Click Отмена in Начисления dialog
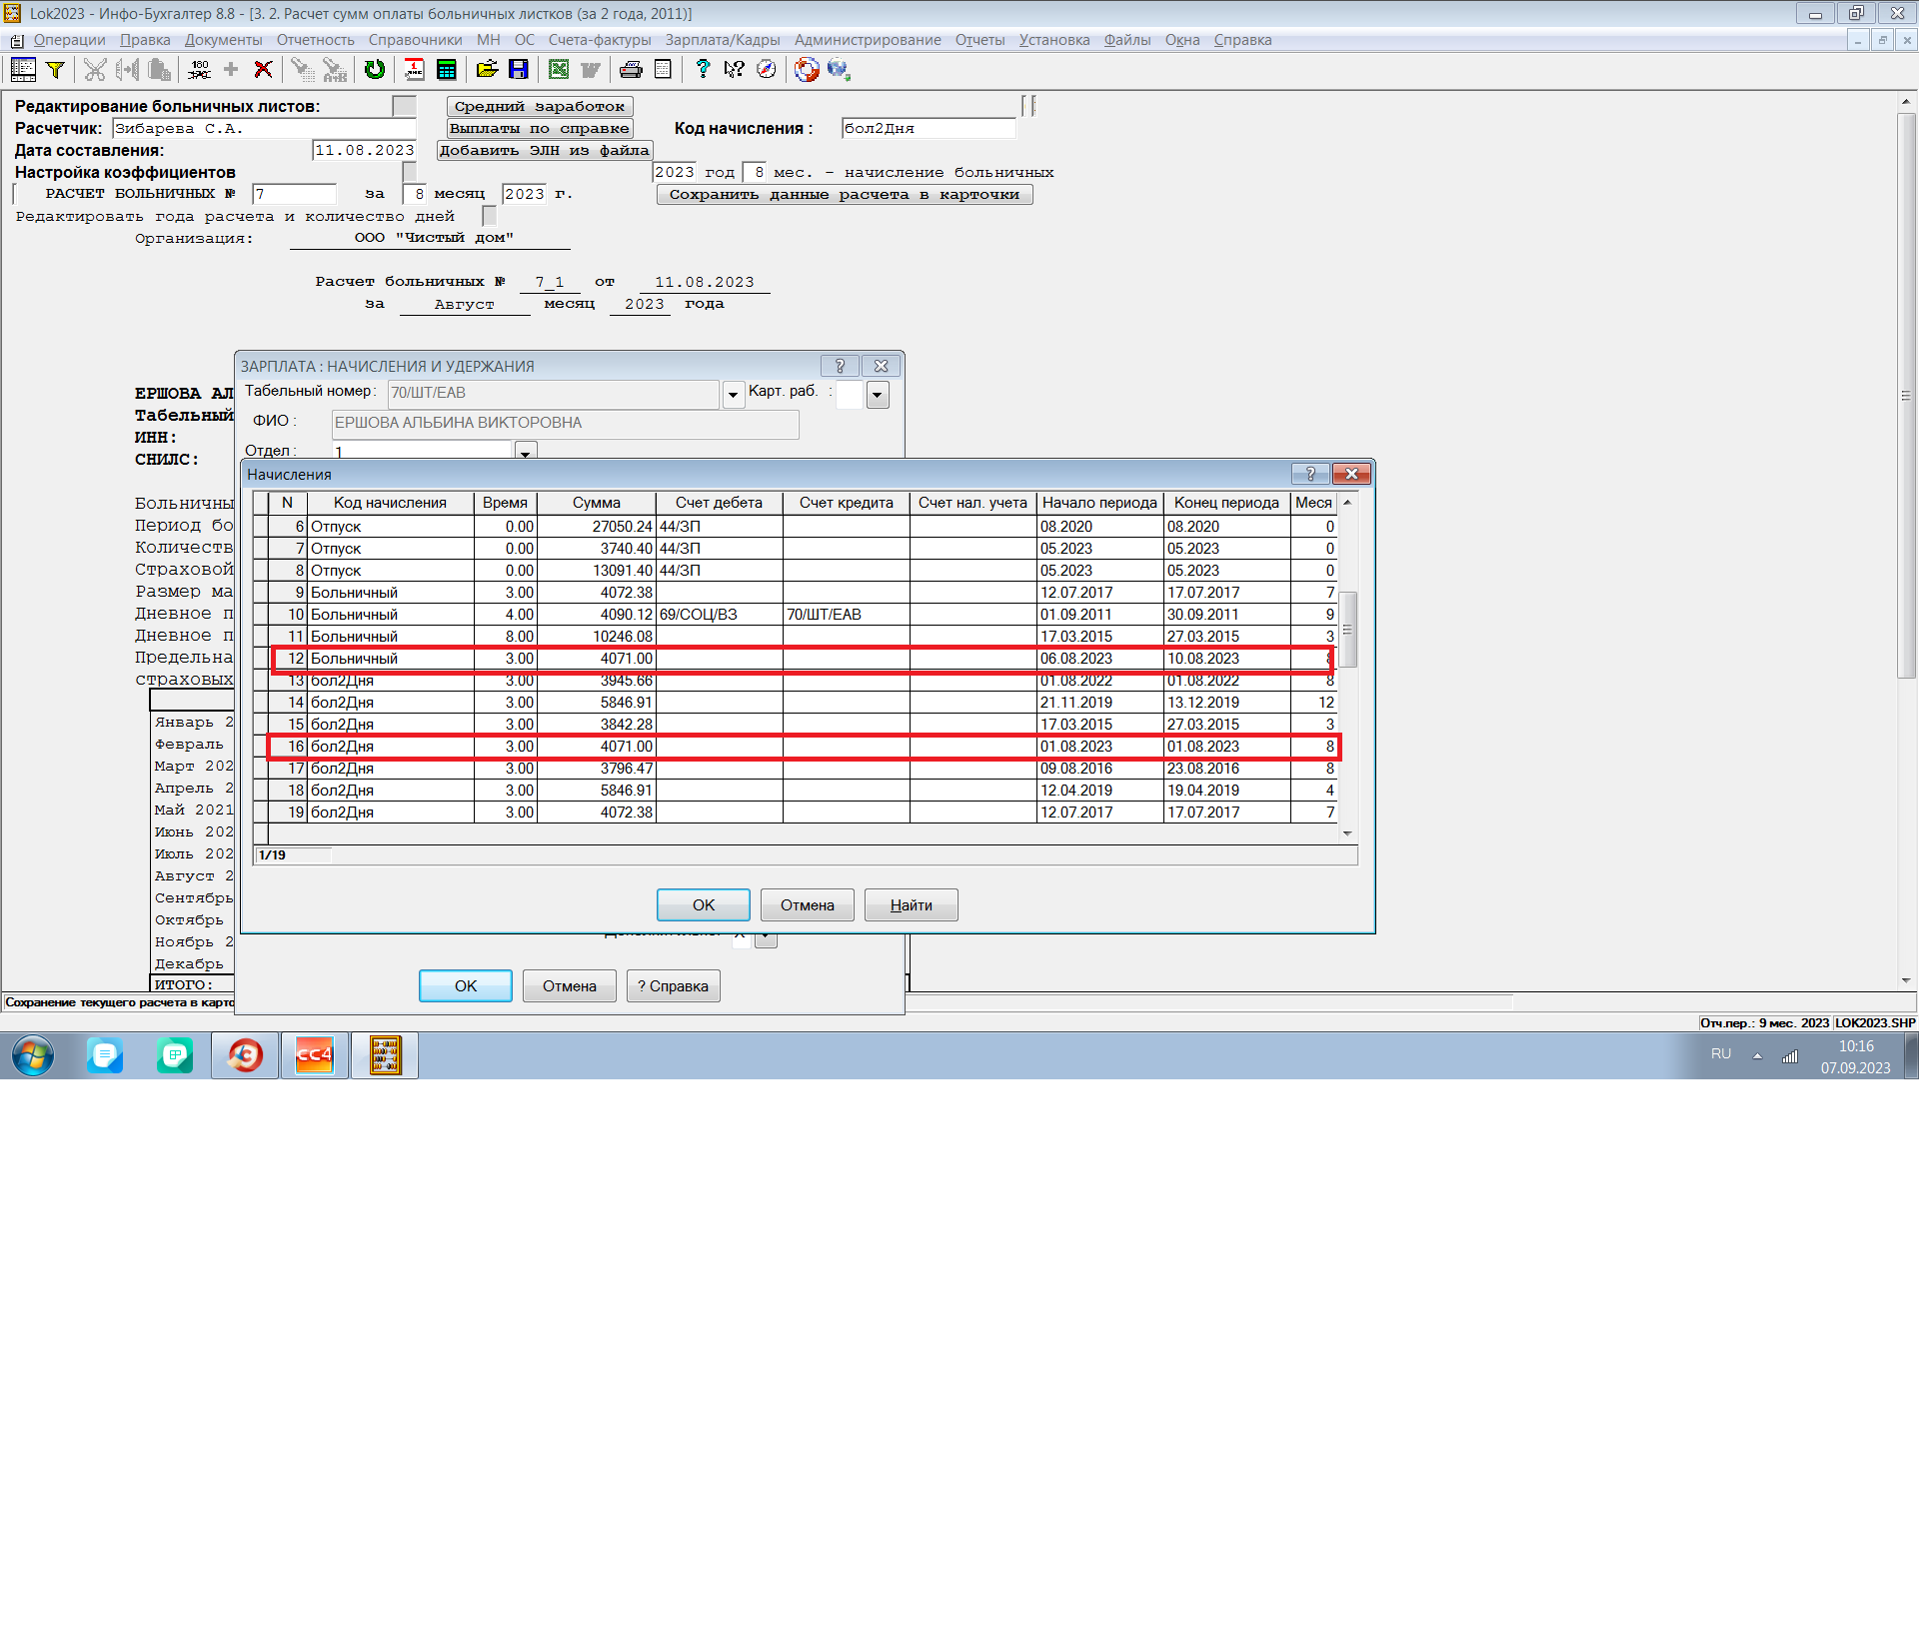The height and width of the screenshot is (1644, 1919). point(808,904)
